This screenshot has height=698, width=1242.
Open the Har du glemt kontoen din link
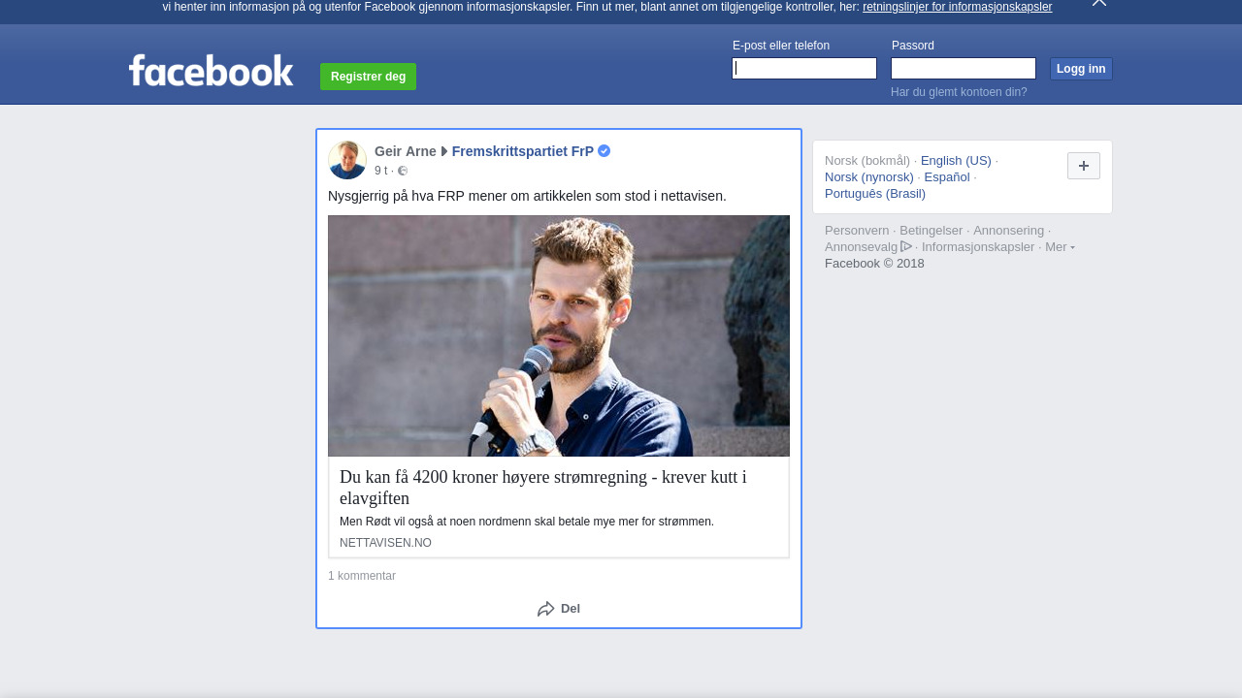(x=959, y=92)
